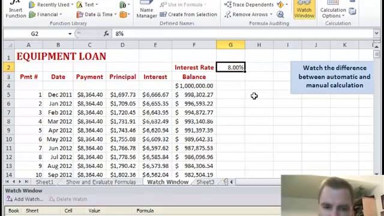Select cell G2 with 8.00%

pyautogui.click(x=230, y=67)
